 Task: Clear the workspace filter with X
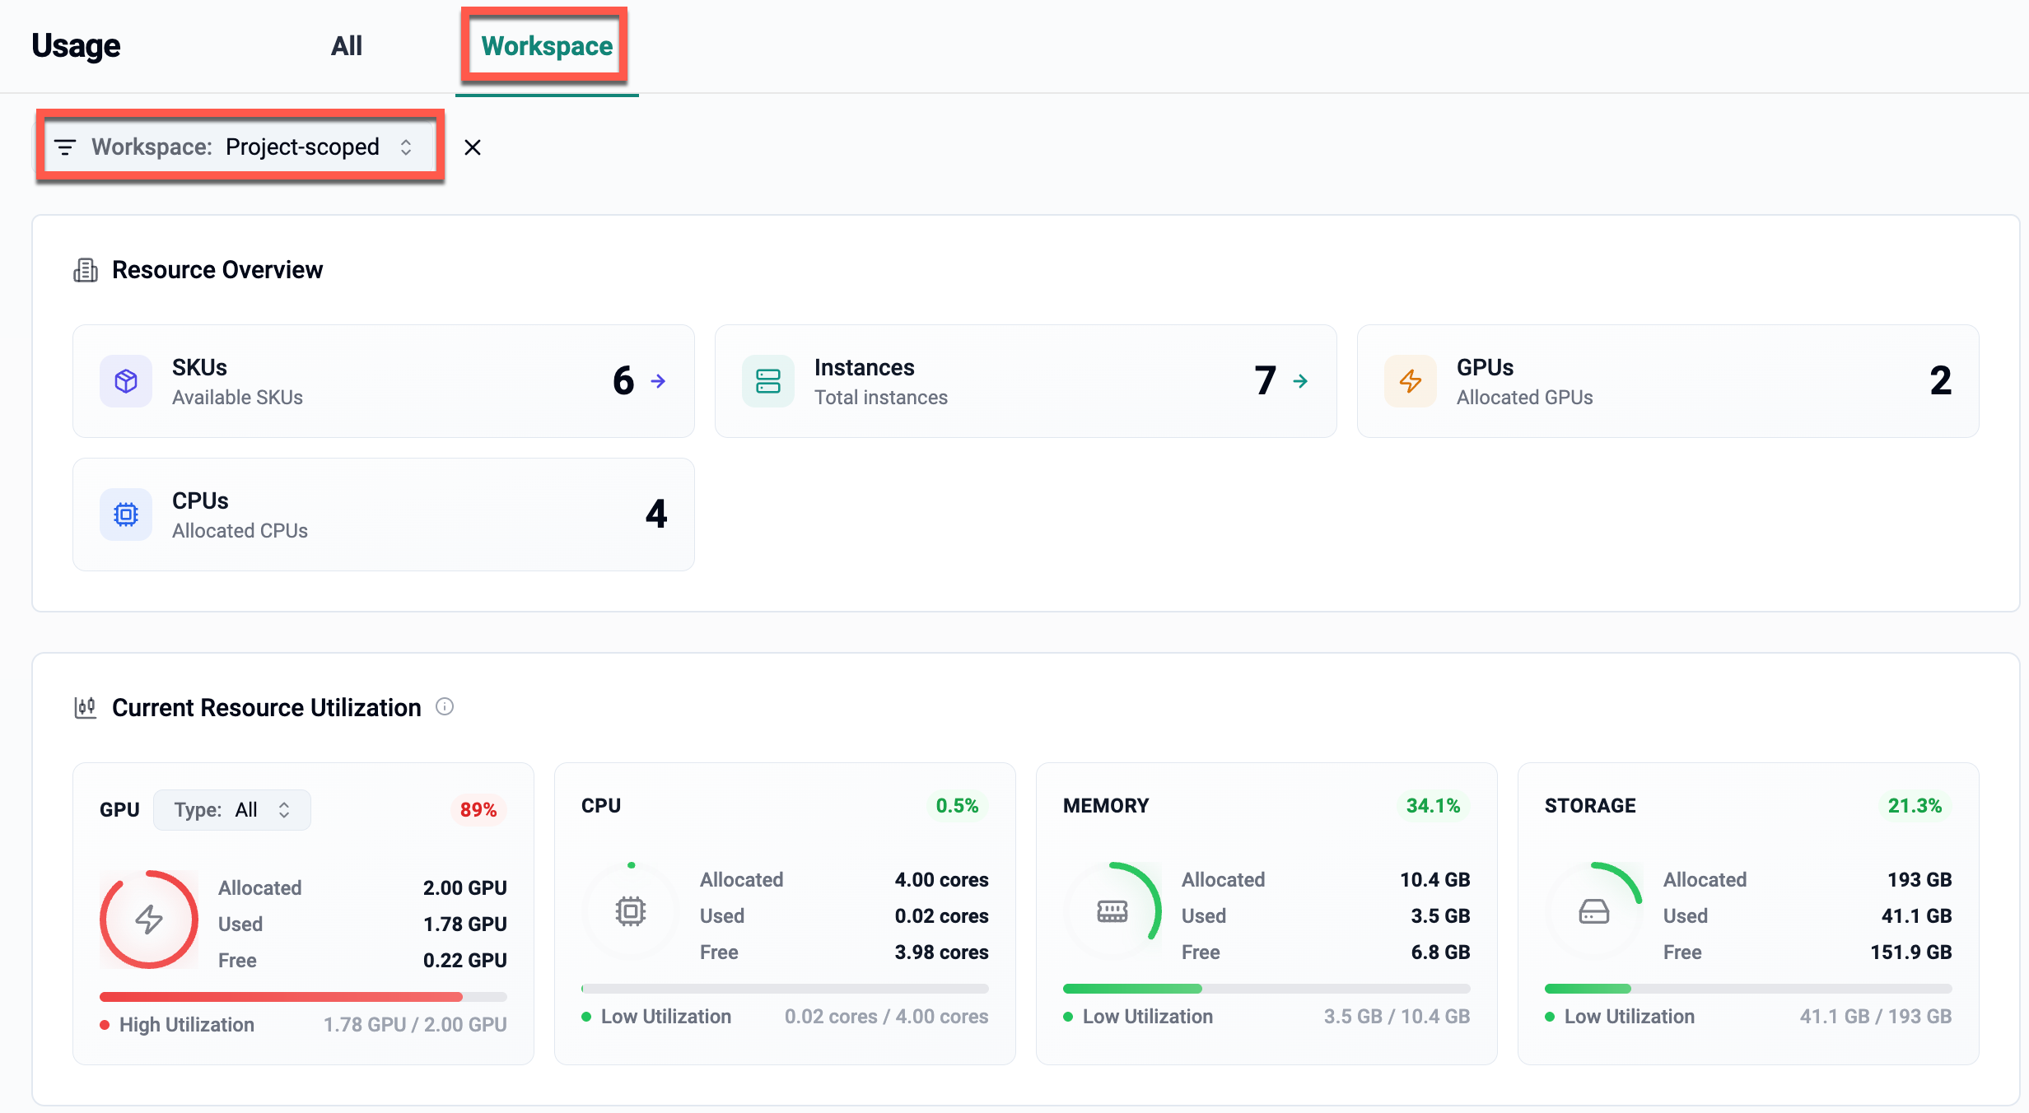pos(472,147)
